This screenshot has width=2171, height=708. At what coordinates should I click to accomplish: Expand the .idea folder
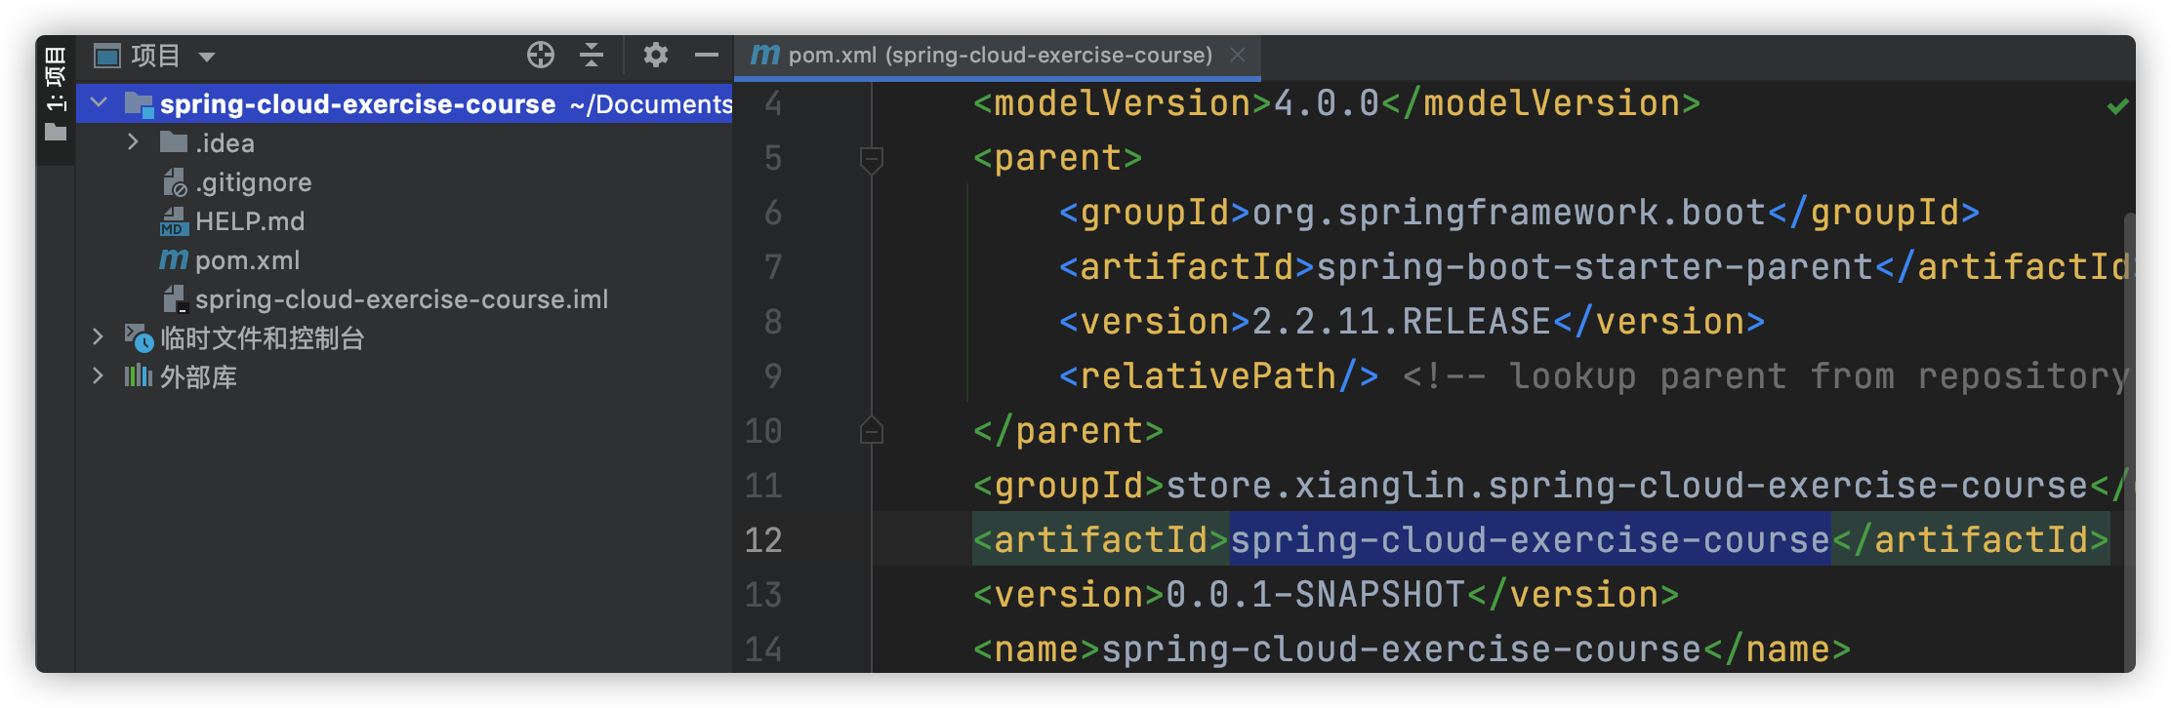click(133, 142)
